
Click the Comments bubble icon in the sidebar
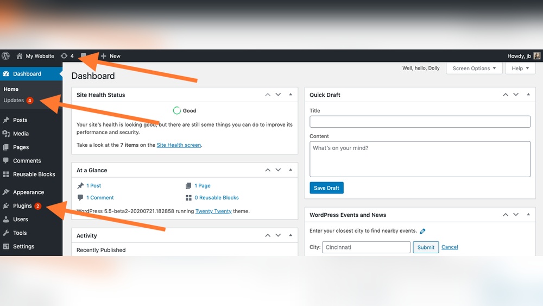pos(6,160)
